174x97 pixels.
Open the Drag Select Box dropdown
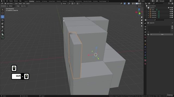coord(24,6)
